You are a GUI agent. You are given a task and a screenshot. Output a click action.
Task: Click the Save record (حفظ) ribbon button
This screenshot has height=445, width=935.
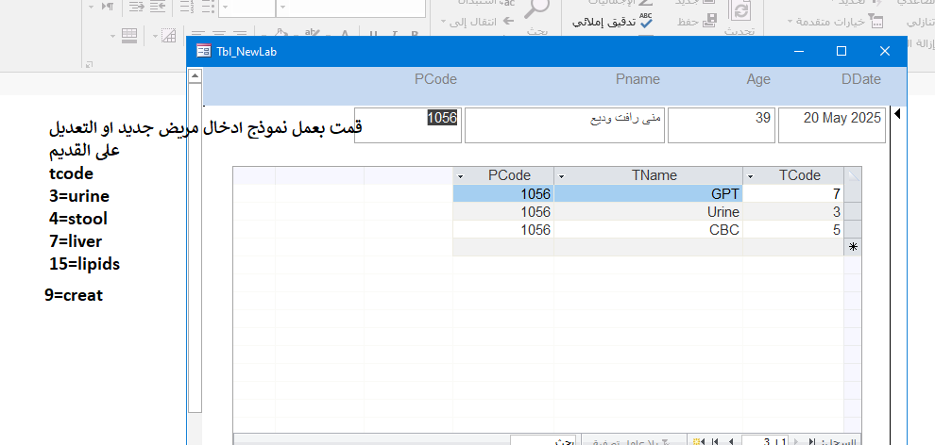click(696, 22)
